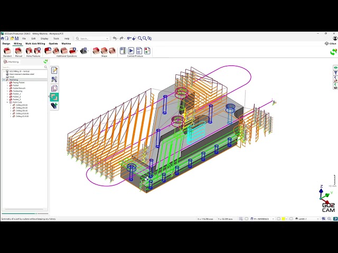This screenshot has width=338, height=253.
Task: Open the P1 REFERENCE plane dropdown
Action: (x=273, y=219)
